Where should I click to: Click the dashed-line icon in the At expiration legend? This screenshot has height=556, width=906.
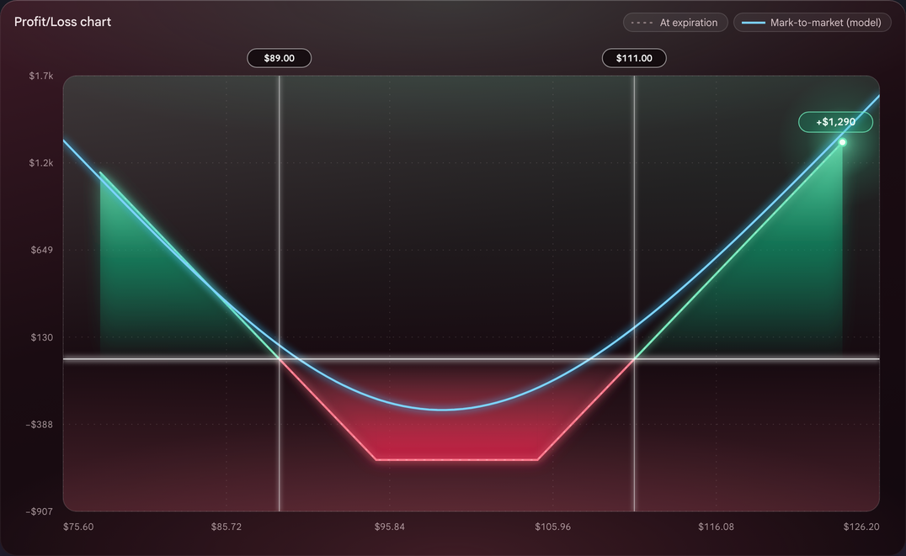pyautogui.click(x=642, y=23)
